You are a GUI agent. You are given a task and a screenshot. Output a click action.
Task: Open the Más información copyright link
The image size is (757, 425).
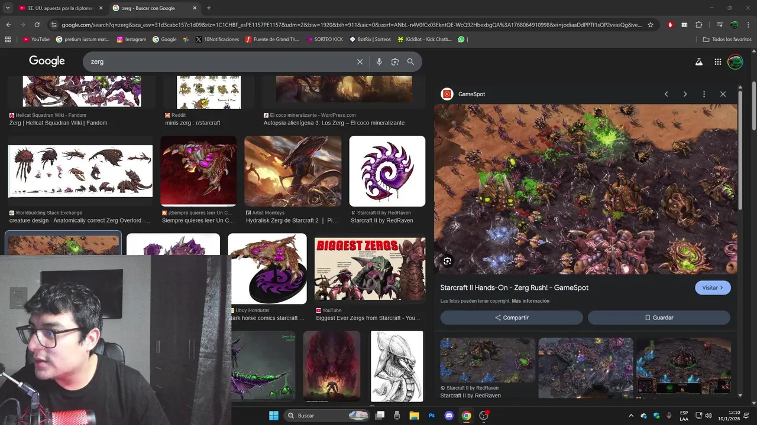[530, 301]
